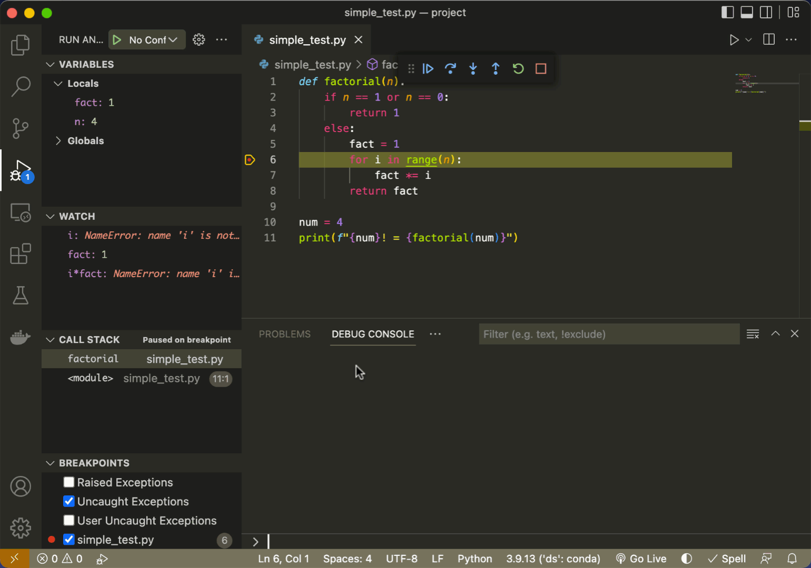The image size is (811, 568).
Task: Open the Accounts menu icon
Action: pos(21,486)
